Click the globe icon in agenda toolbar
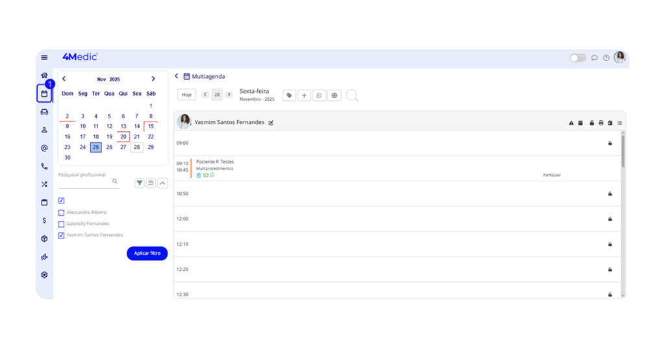 point(334,96)
